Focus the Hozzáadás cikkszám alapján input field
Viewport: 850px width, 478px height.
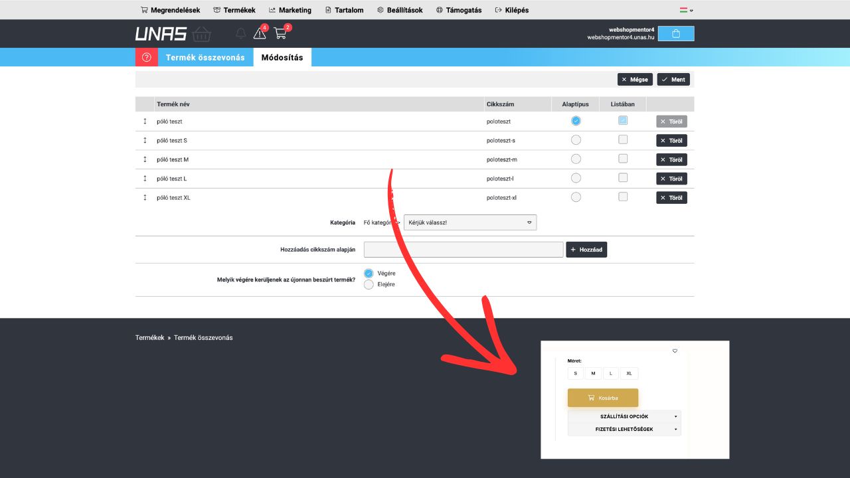(464, 250)
